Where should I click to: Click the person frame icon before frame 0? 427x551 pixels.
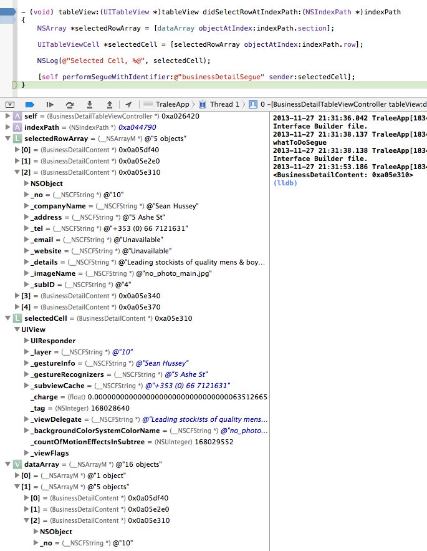point(253,104)
